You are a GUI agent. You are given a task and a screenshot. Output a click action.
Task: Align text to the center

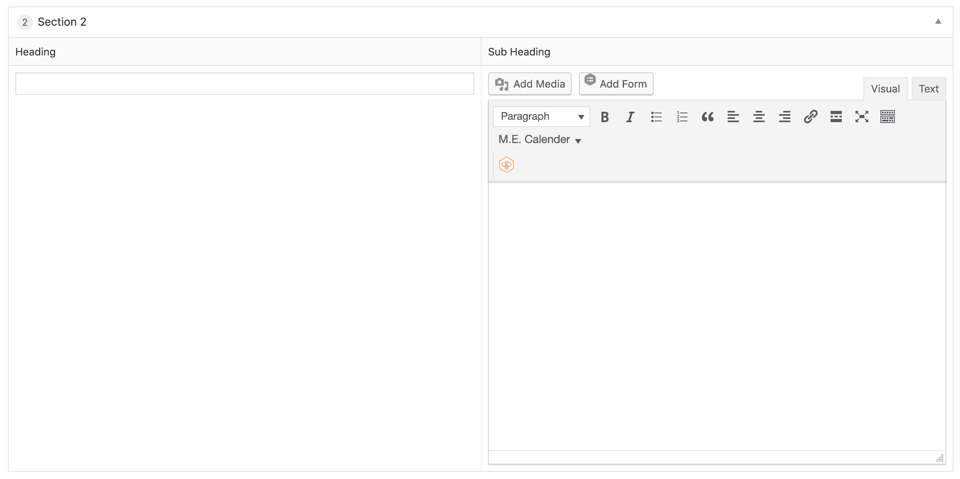(759, 117)
